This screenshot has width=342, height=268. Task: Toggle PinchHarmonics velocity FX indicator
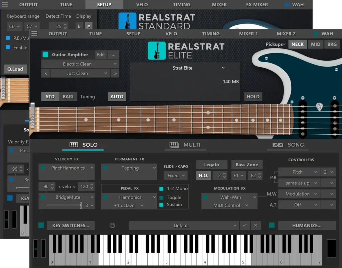(x=43, y=168)
